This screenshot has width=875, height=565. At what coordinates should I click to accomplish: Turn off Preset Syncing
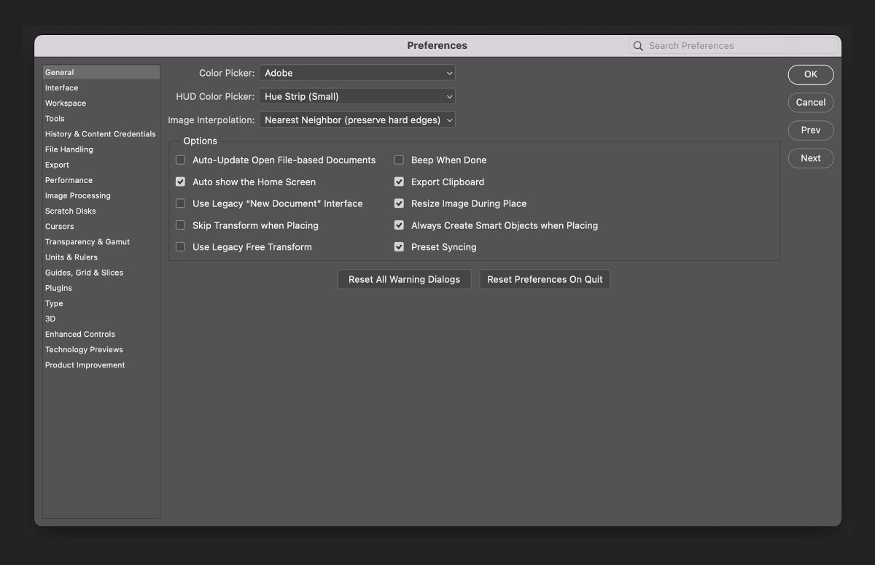click(399, 247)
